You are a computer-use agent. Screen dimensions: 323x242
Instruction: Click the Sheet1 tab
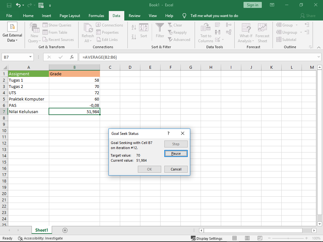pos(42,230)
